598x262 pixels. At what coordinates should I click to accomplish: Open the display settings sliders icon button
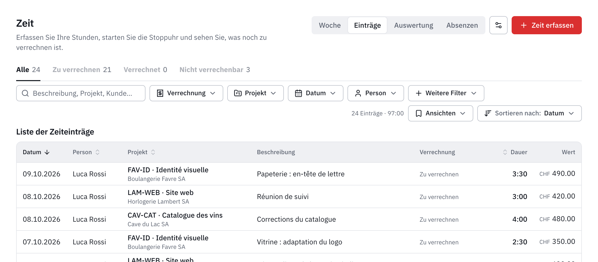click(498, 25)
